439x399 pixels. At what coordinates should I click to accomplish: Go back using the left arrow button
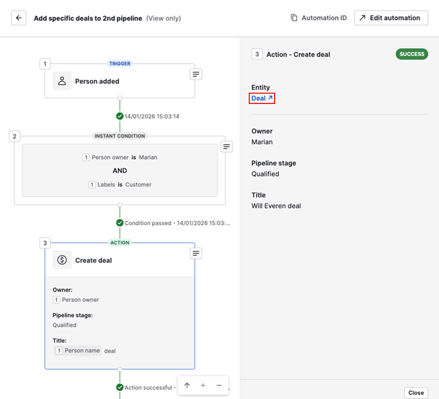point(19,18)
